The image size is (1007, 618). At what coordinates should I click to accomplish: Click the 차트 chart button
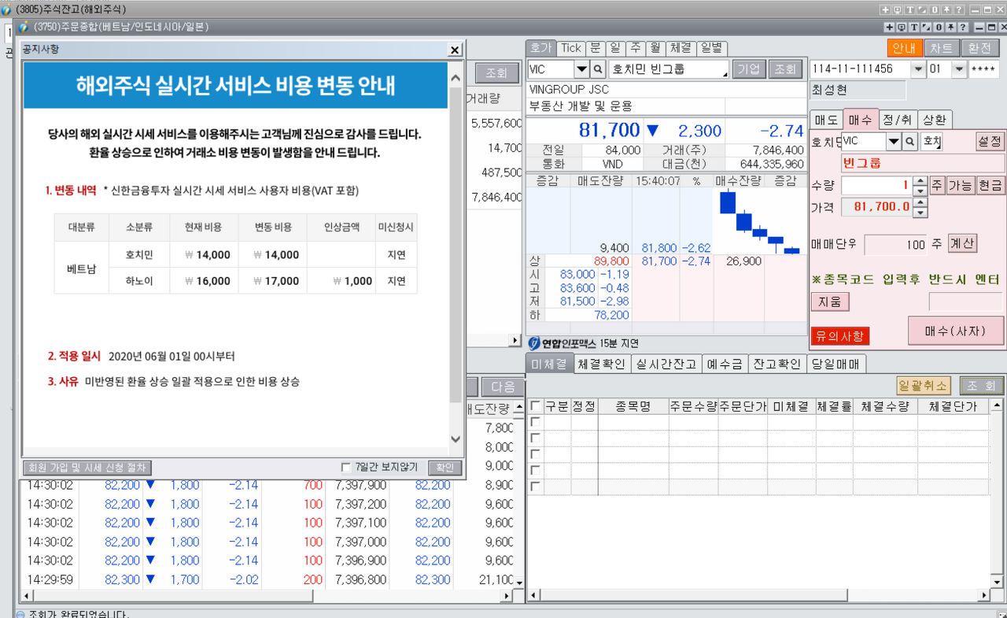[942, 48]
